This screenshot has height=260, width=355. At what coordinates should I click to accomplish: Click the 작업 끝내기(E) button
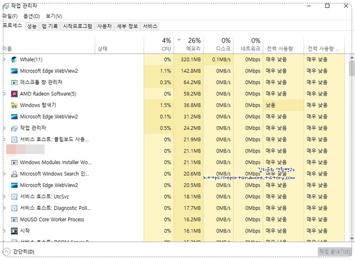(x=335, y=252)
